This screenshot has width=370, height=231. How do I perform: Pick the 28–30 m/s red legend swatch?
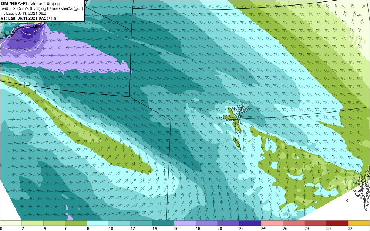point(316,223)
